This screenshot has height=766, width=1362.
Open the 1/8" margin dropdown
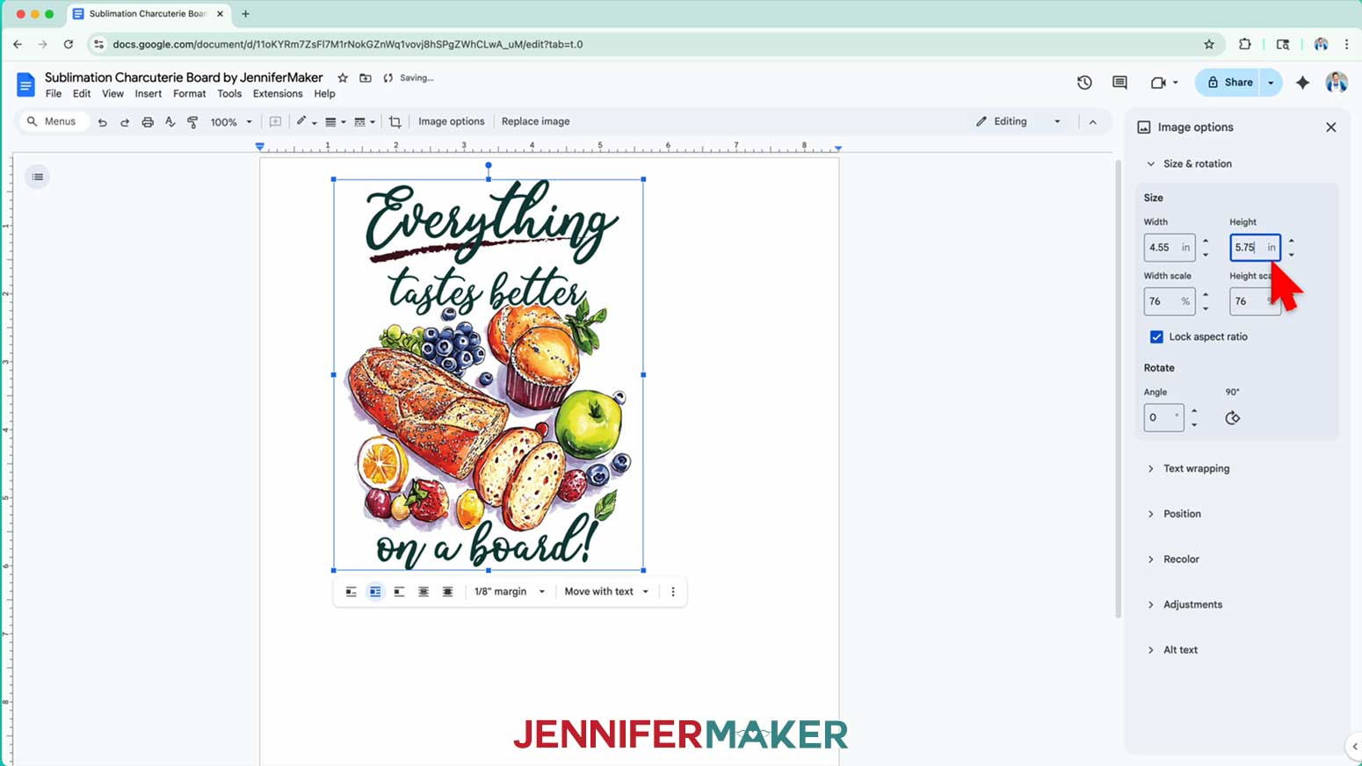[x=510, y=592]
